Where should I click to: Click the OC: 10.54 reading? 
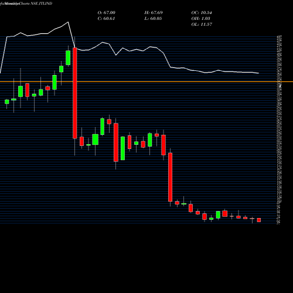point(202,13)
